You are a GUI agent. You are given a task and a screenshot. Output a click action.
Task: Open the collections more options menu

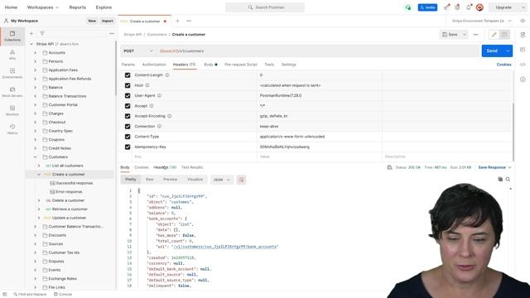[x=112, y=33]
